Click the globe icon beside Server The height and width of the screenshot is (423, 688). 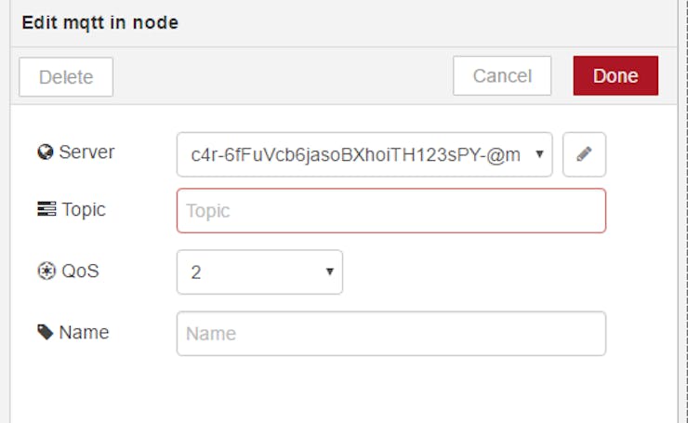(x=46, y=152)
